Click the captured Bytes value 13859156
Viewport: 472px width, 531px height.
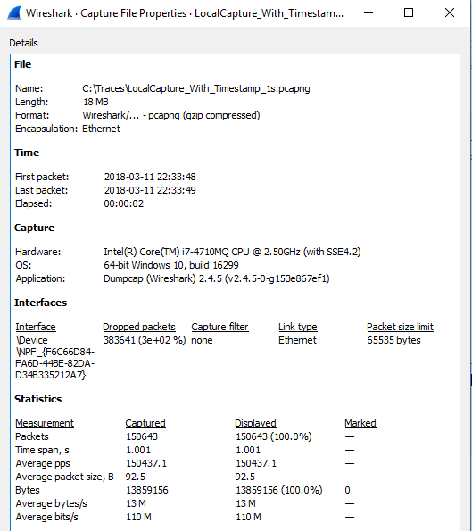point(147,490)
